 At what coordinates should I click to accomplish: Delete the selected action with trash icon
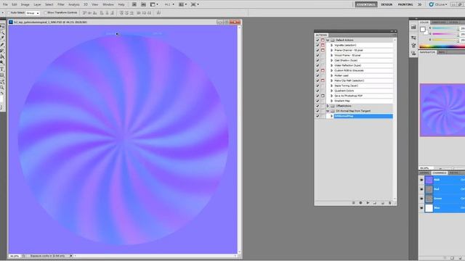(389, 203)
